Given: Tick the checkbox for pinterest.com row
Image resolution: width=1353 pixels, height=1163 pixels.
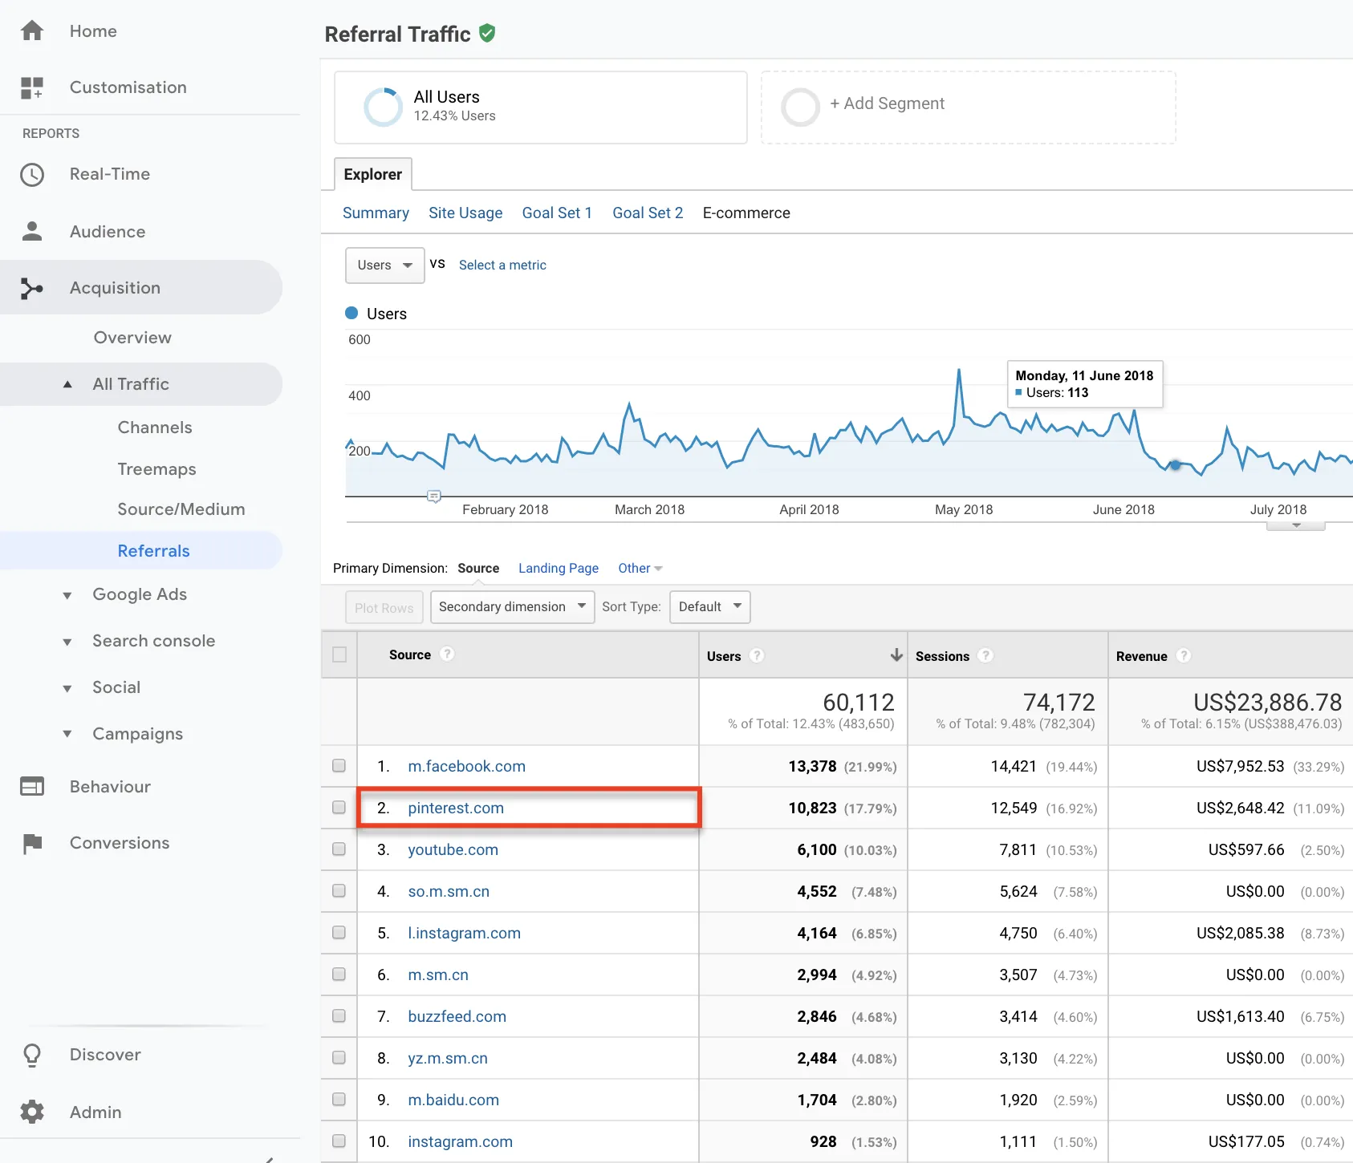Looking at the screenshot, I should point(339,807).
